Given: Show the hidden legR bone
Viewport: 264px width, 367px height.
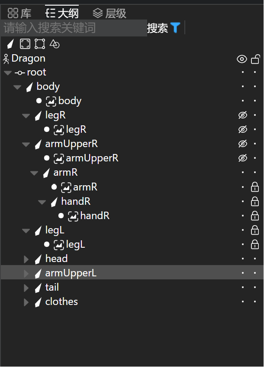Looking at the screenshot, I should 243,115.
